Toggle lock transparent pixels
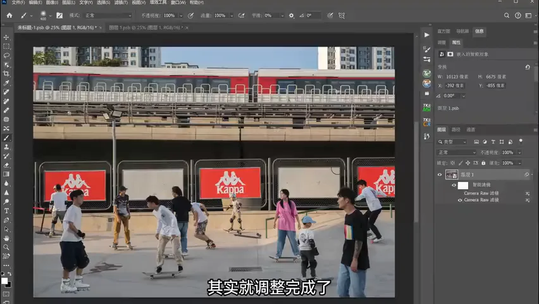539x304 pixels. [453, 163]
